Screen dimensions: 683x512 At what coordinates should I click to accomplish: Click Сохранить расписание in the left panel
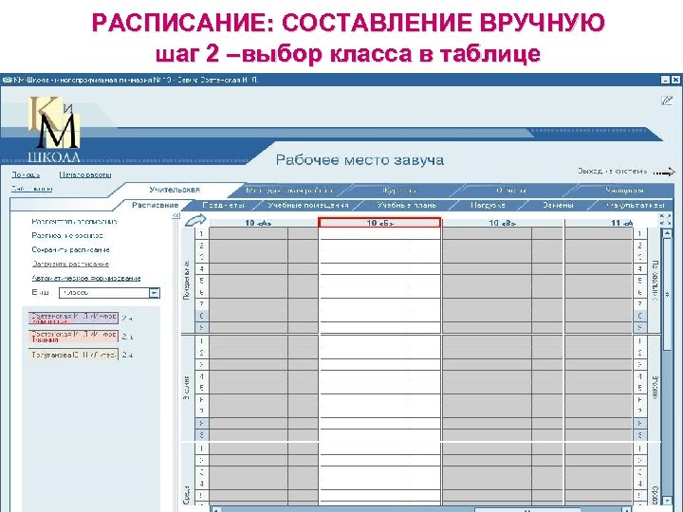click(70, 250)
